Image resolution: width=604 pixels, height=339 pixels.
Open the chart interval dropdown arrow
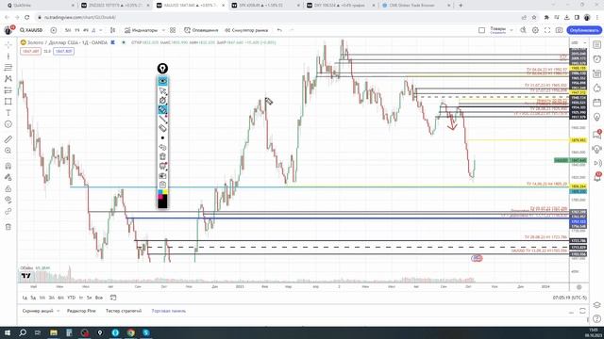coord(101,30)
